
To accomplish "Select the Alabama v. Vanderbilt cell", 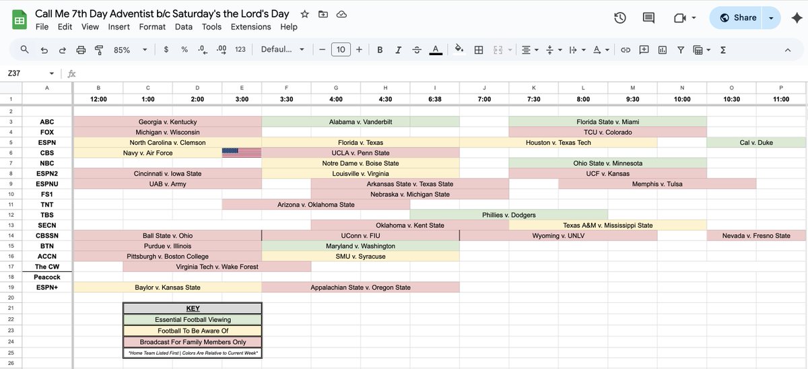I will tap(360, 122).
